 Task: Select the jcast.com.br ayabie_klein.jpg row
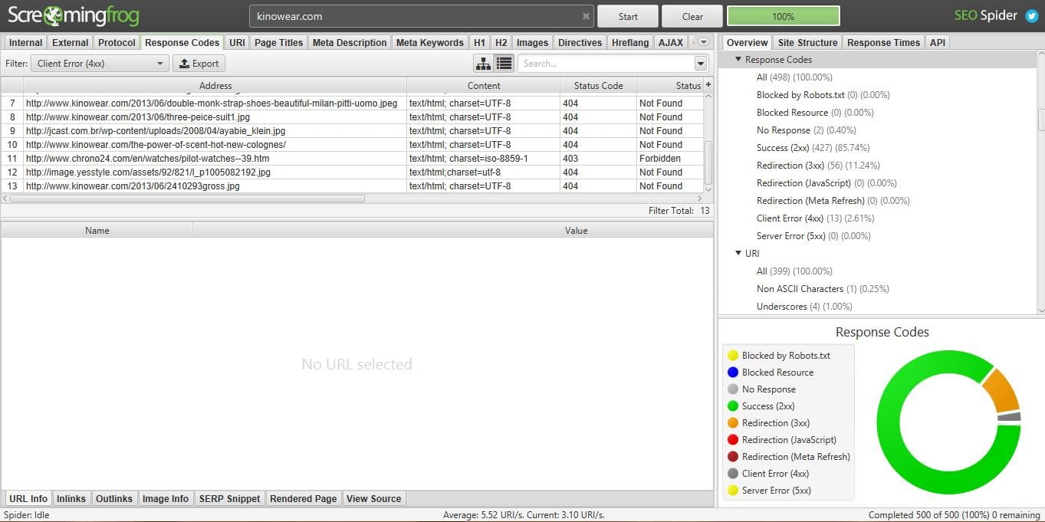pos(352,131)
